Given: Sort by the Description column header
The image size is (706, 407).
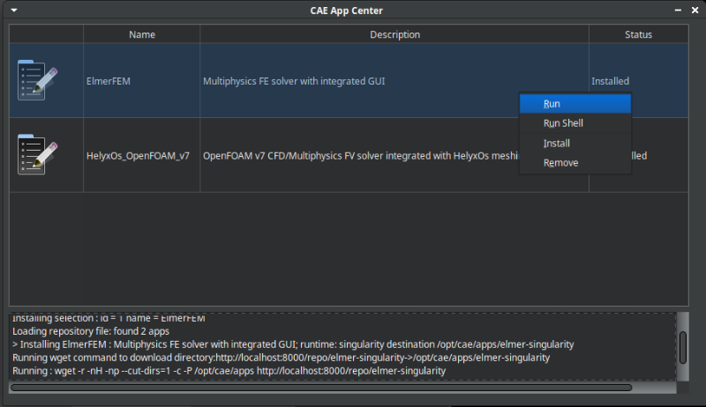Looking at the screenshot, I should 394,34.
